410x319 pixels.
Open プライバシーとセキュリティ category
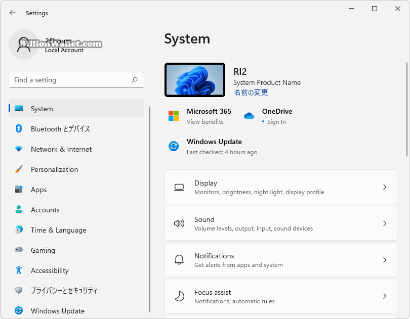tap(76, 290)
